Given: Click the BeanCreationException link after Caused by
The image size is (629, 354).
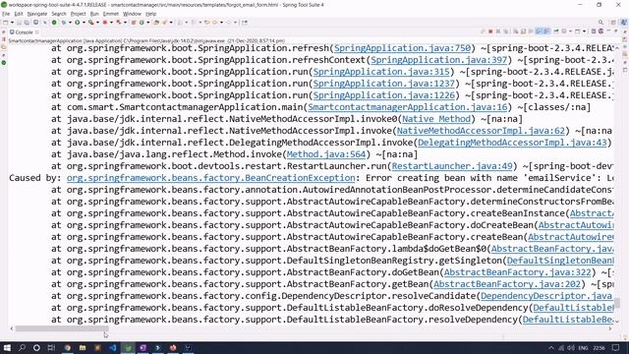Looking at the screenshot, I should 210,178.
